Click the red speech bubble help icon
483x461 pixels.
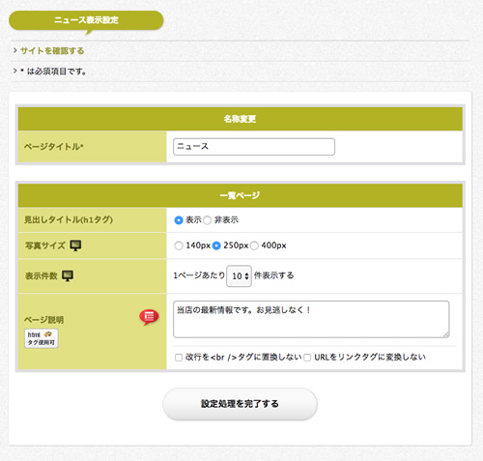(149, 317)
